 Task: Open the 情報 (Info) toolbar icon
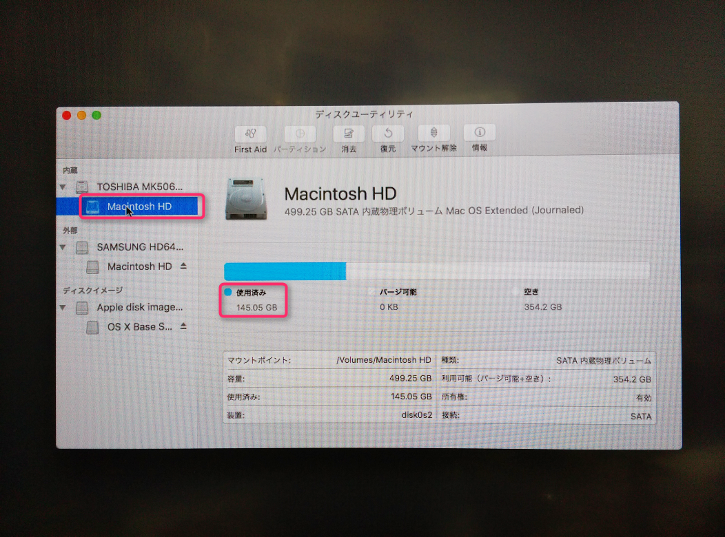click(x=480, y=133)
